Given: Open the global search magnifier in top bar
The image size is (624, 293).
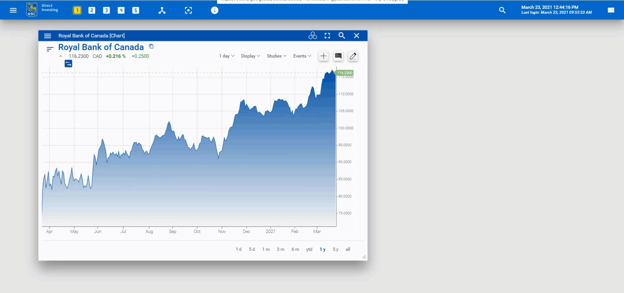Looking at the screenshot, I should (x=502, y=10).
